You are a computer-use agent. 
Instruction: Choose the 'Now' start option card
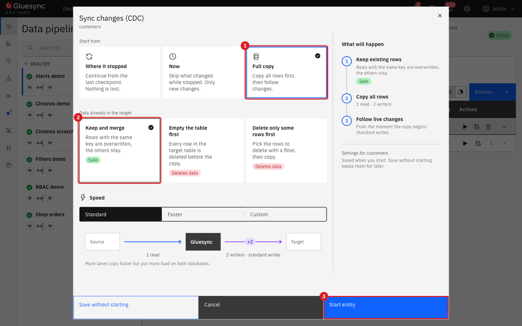pos(203,72)
